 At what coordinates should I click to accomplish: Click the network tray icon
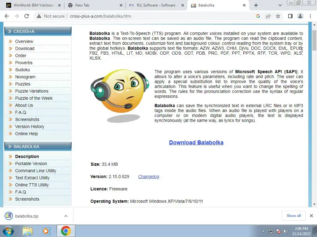click(271, 231)
